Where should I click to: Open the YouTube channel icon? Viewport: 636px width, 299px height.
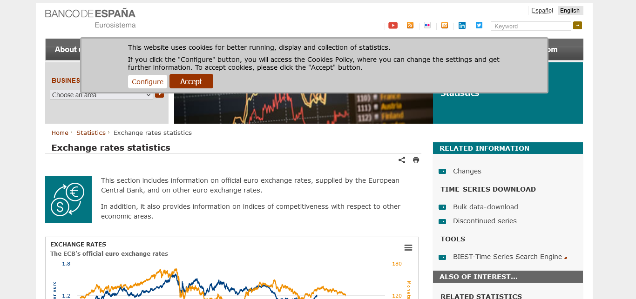click(x=393, y=26)
